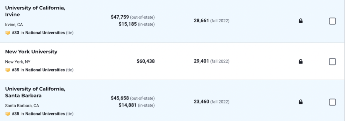Click the $14,881 in-state tuition value

click(x=127, y=105)
